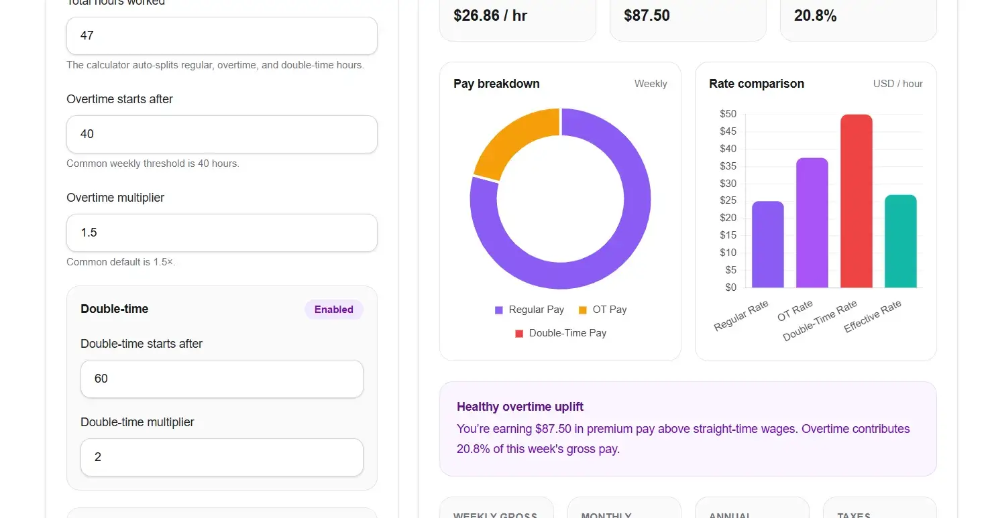988x518 pixels.
Task: Click the Total hours worked input field
Action: click(x=221, y=36)
